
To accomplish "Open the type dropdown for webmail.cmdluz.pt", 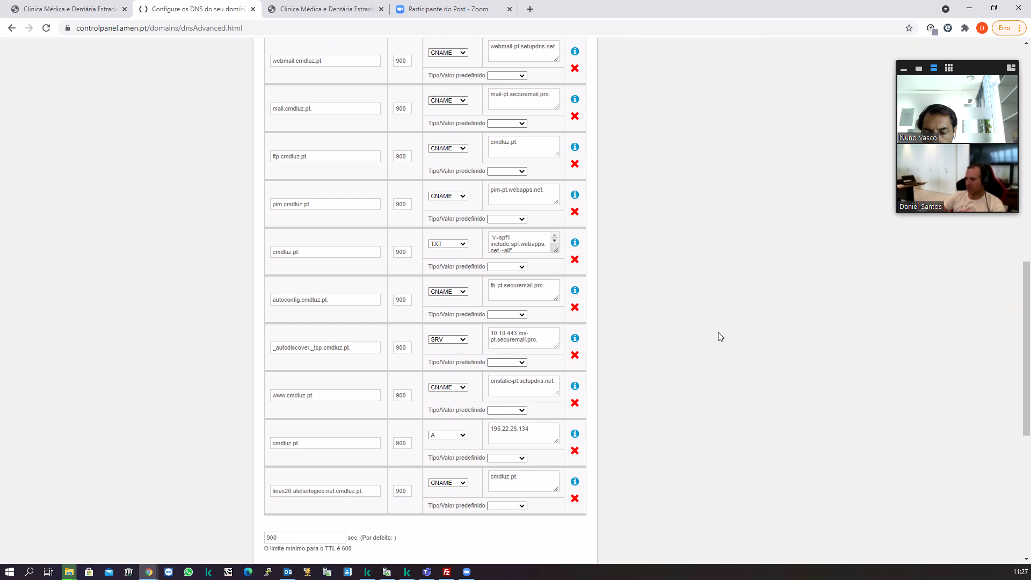I will click(x=448, y=53).
